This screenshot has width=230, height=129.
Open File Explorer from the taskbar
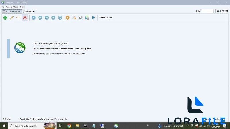tap(77, 126)
